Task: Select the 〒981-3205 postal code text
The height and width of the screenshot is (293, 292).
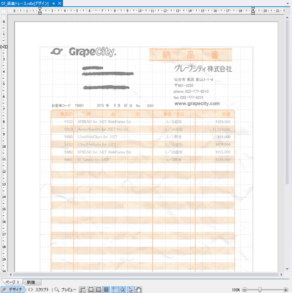Action: tap(184, 85)
